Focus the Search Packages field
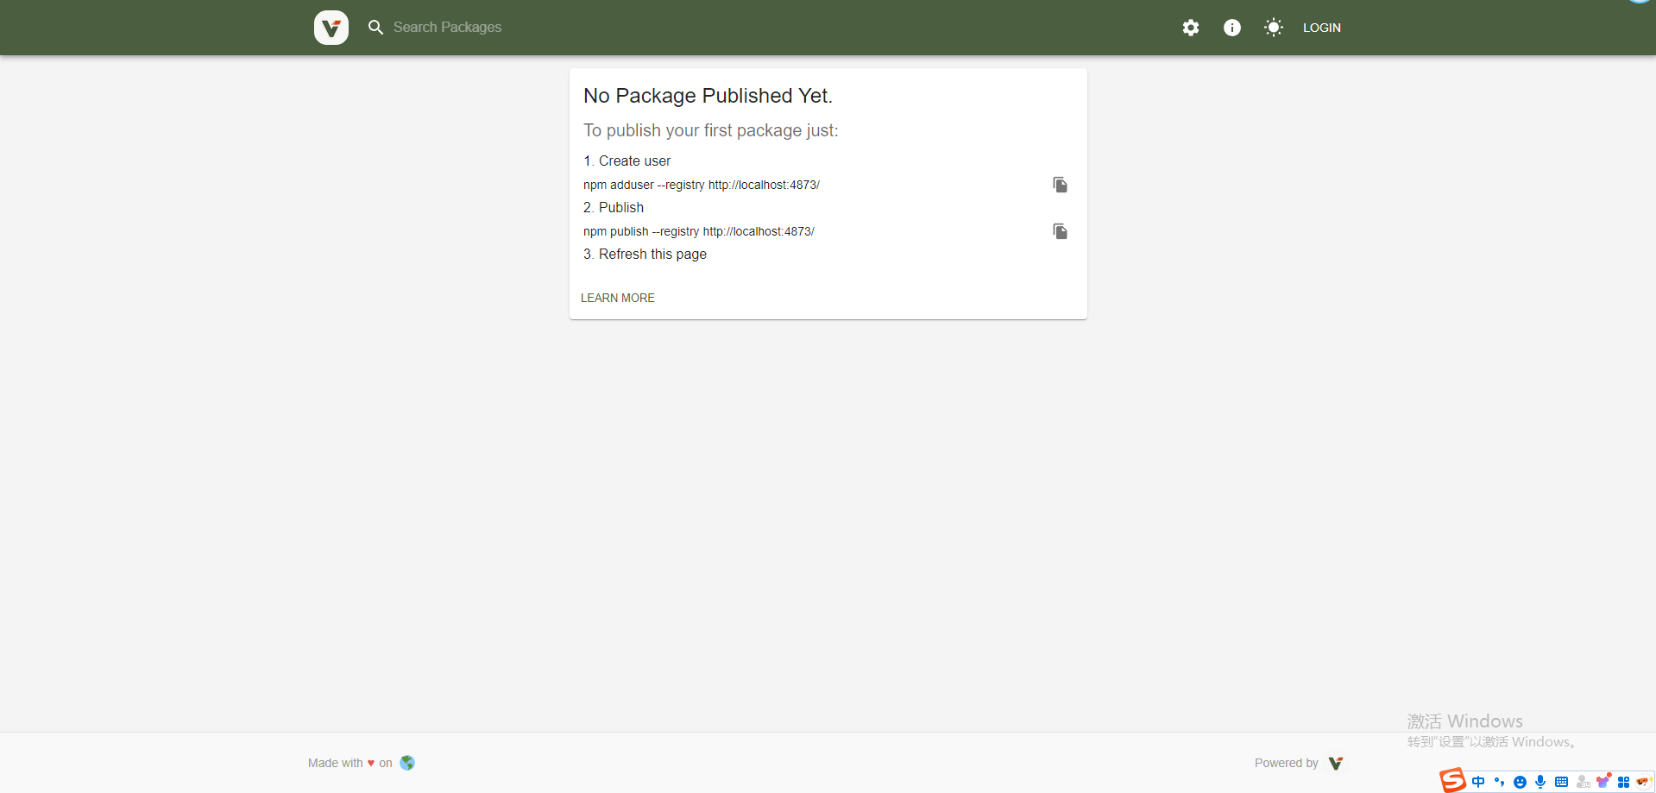 (x=447, y=28)
